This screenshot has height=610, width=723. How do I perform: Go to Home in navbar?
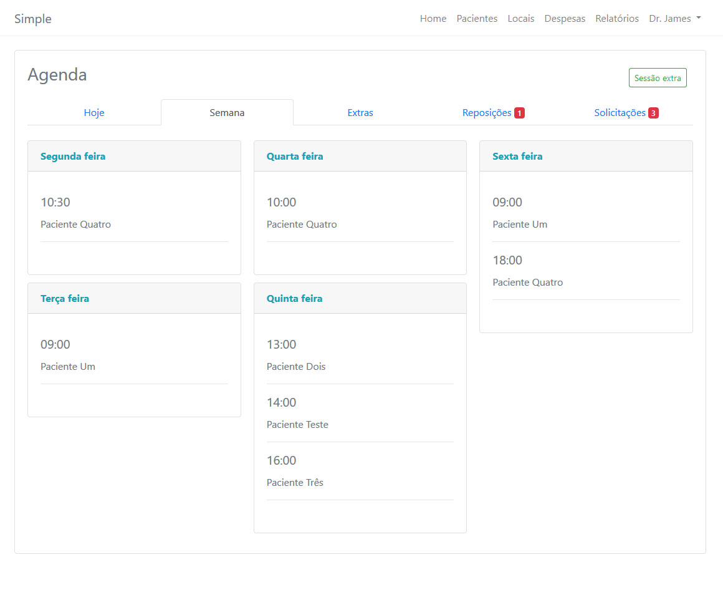(x=433, y=19)
